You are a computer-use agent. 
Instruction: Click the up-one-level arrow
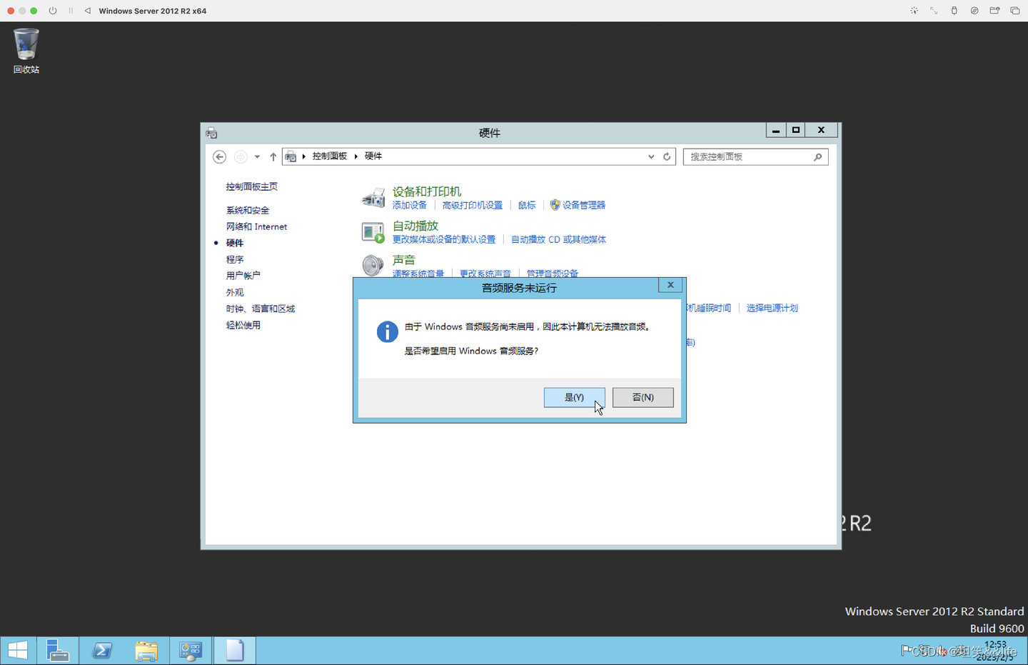pos(273,156)
